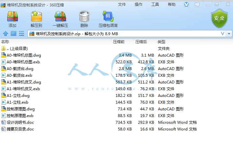Click the 一键解压 one-click extract icon
Image resolution: width=233 pixels, height=150 pixels.
(60, 16)
